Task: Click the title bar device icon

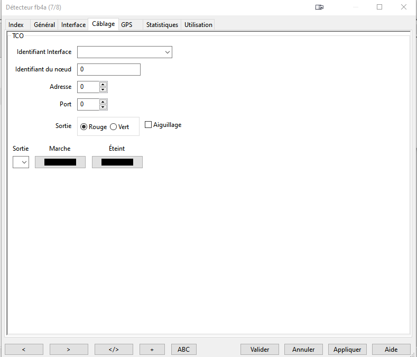Action: tap(319, 7)
